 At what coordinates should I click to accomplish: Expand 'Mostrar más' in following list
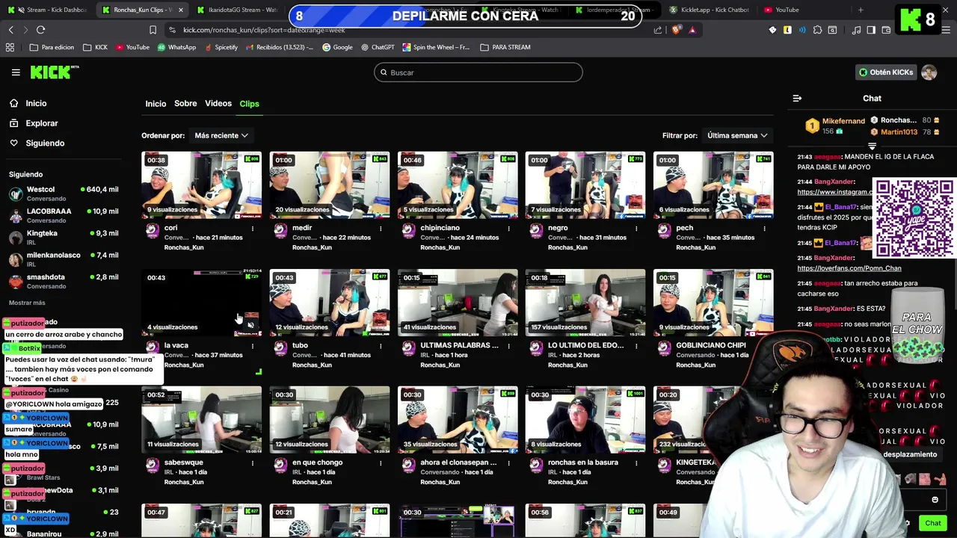pos(27,303)
